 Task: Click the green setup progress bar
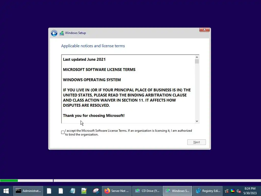pos(9,180)
